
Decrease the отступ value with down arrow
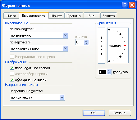pos(86,43)
